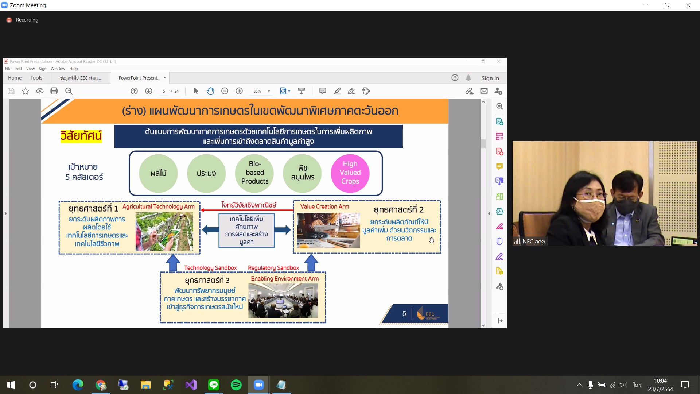This screenshot has width=700, height=394.
Task: Go to previous page with up arrow
Action: click(134, 91)
